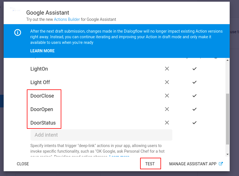Toggle the checkmark for the LightOn intent
The width and height of the screenshot is (239, 176).
coord(194,69)
